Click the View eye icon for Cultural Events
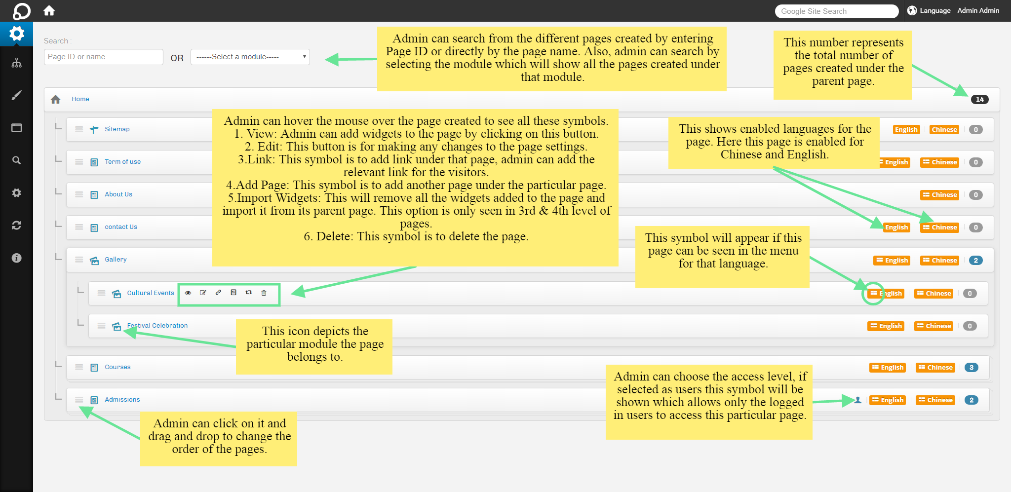Image resolution: width=1011 pixels, height=492 pixels. point(188,293)
